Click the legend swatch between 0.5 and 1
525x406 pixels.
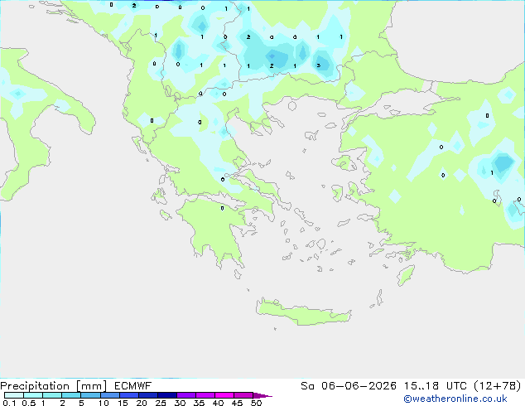tap(33, 395)
